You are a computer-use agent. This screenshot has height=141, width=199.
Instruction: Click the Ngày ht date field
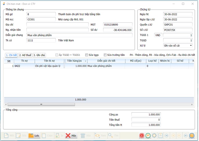click(178, 14)
